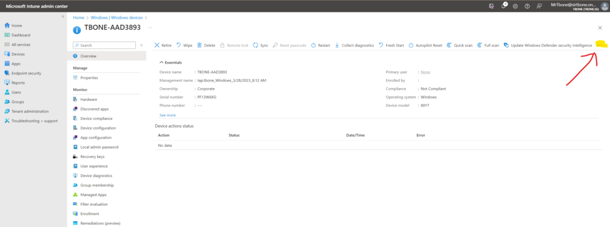Open the Copilot/remote icon left of notifications

point(491,6)
